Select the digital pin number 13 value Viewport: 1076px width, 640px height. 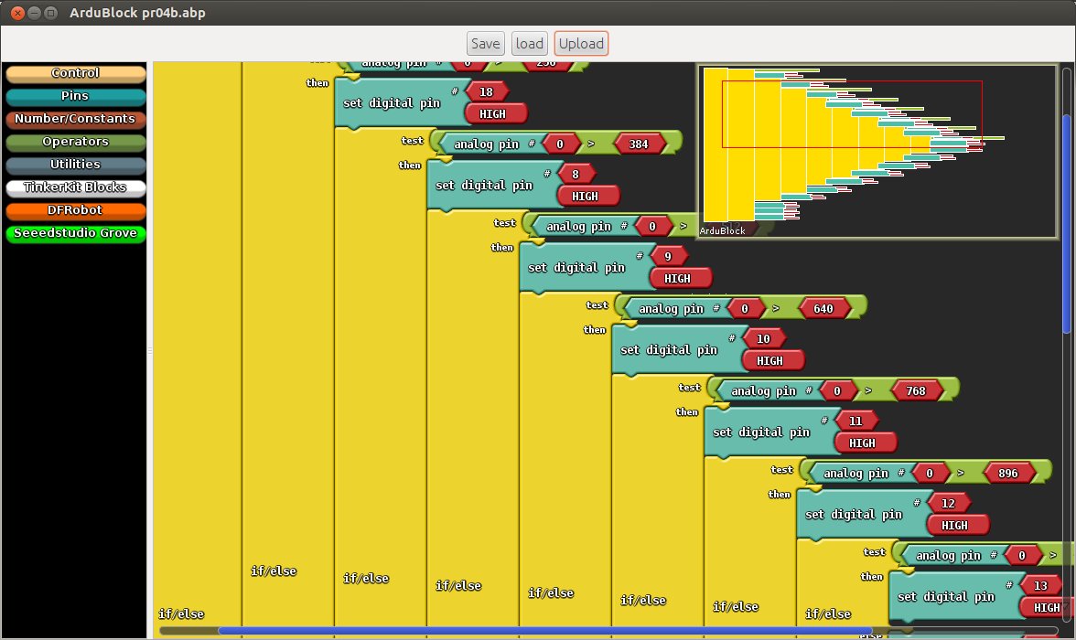1041,586
